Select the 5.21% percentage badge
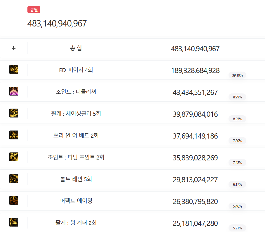 pyautogui.click(x=237, y=228)
